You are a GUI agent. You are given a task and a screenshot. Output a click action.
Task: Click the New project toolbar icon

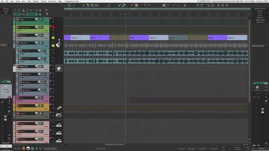tap(15, 10)
